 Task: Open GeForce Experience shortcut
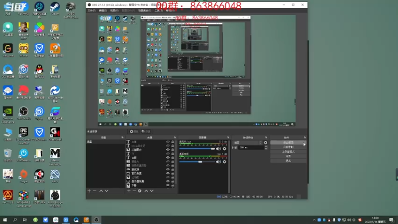pyautogui.click(x=8, y=115)
